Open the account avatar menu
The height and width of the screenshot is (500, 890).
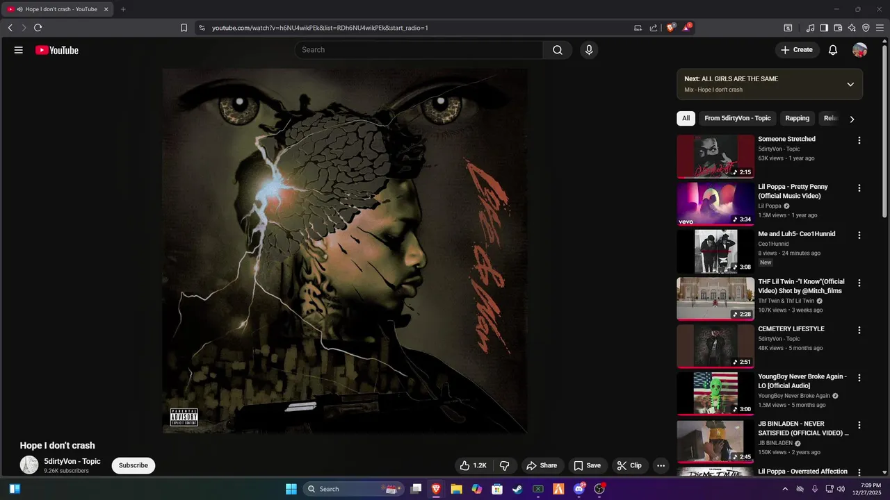(x=860, y=50)
